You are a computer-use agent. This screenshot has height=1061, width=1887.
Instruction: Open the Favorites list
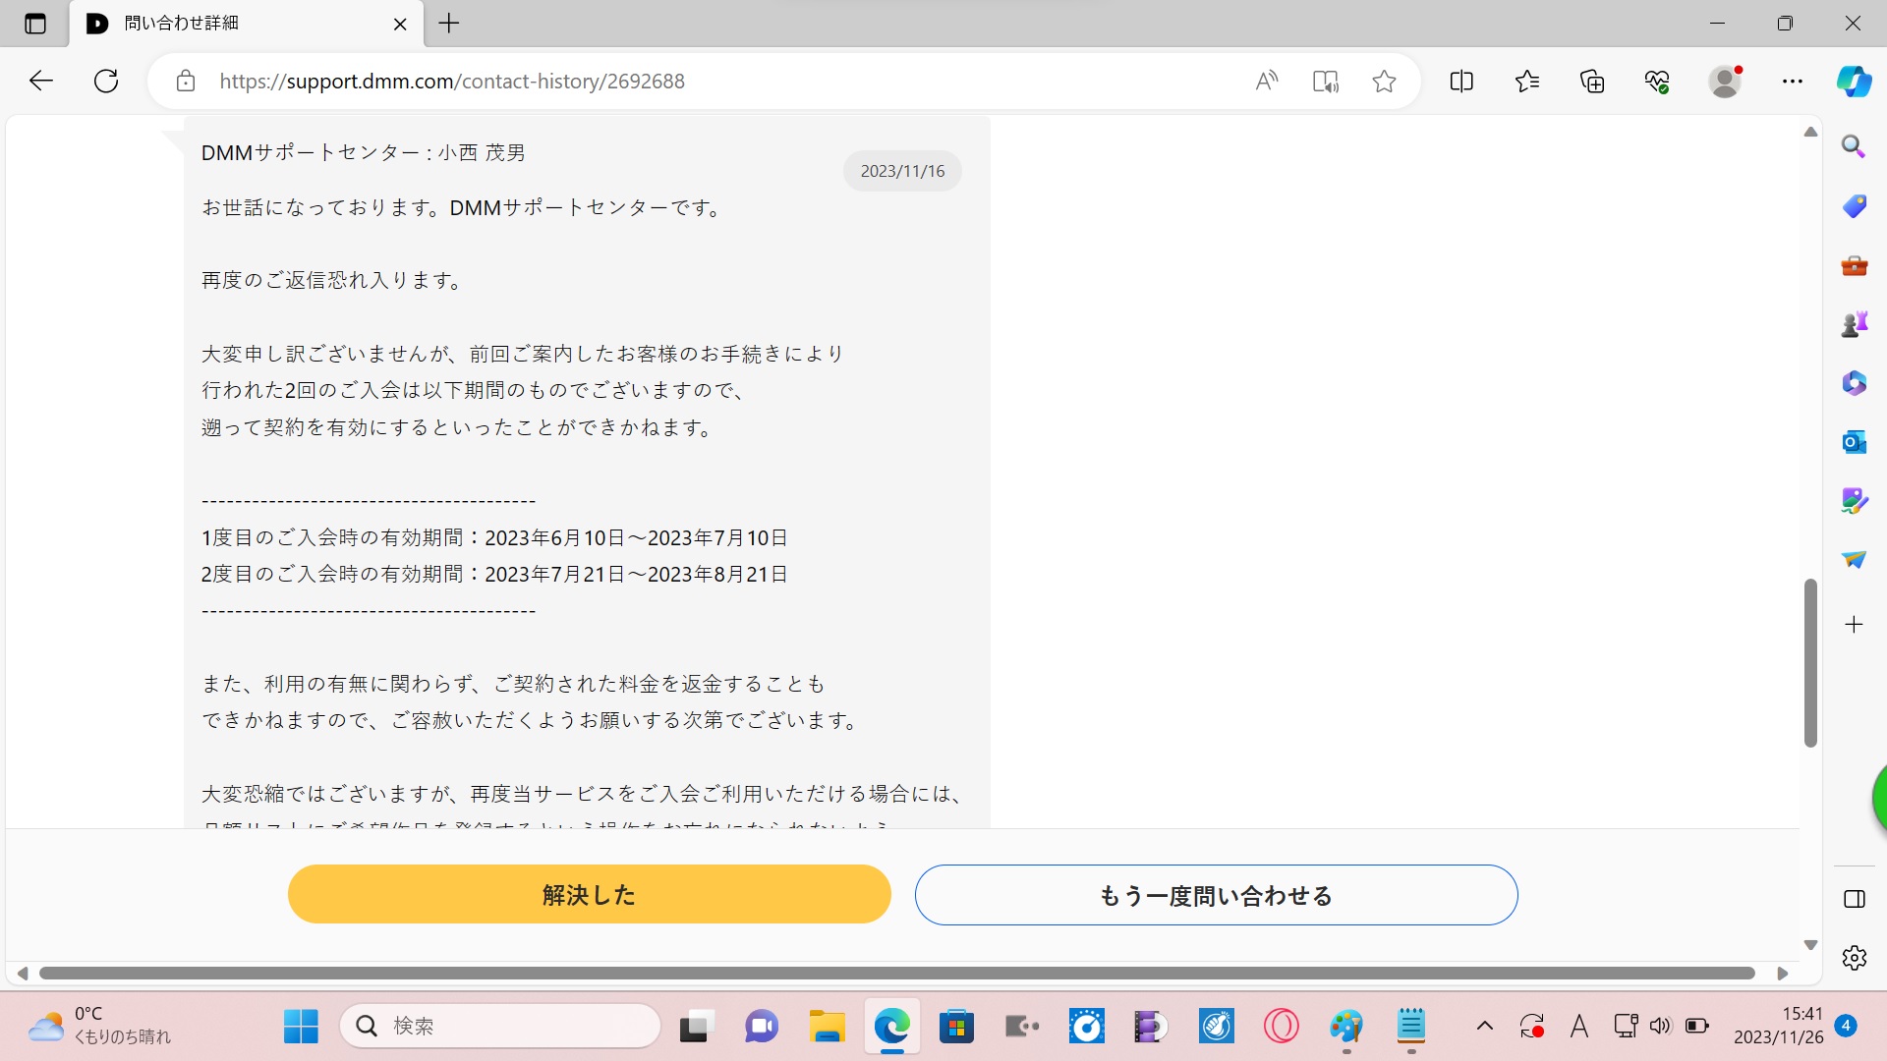click(x=1527, y=82)
